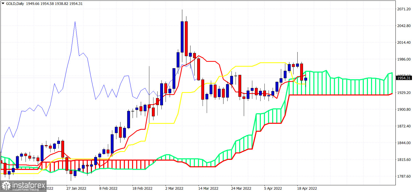Click the 1844.00 price axis label
The width and height of the screenshot is (414, 192).
404,143
